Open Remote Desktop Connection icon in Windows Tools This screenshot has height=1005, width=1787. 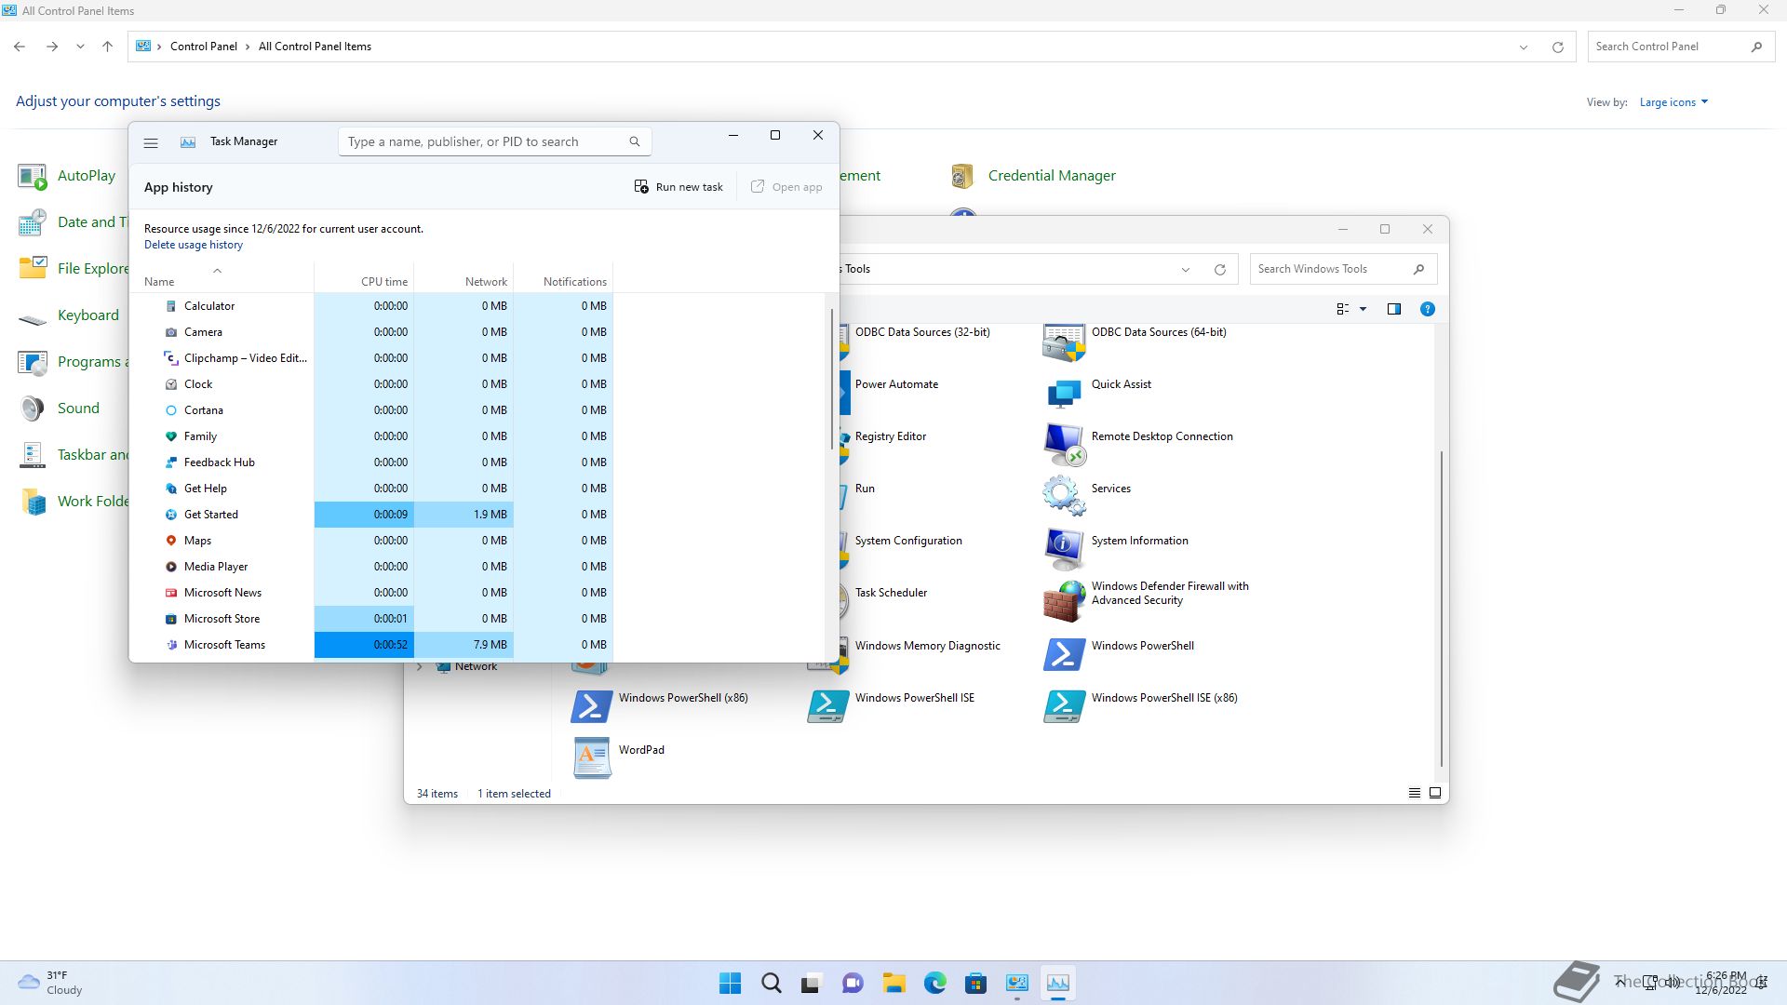(x=1064, y=444)
